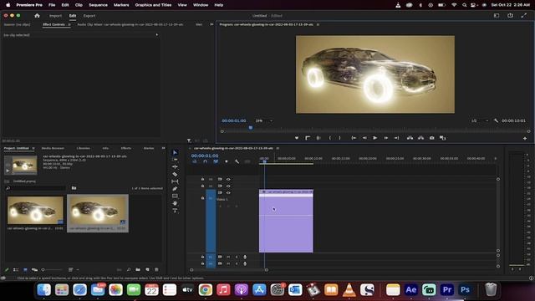Open the Audio Clip Mixer tab
This screenshot has height=301, width=535.
click(x=130, y=24)
